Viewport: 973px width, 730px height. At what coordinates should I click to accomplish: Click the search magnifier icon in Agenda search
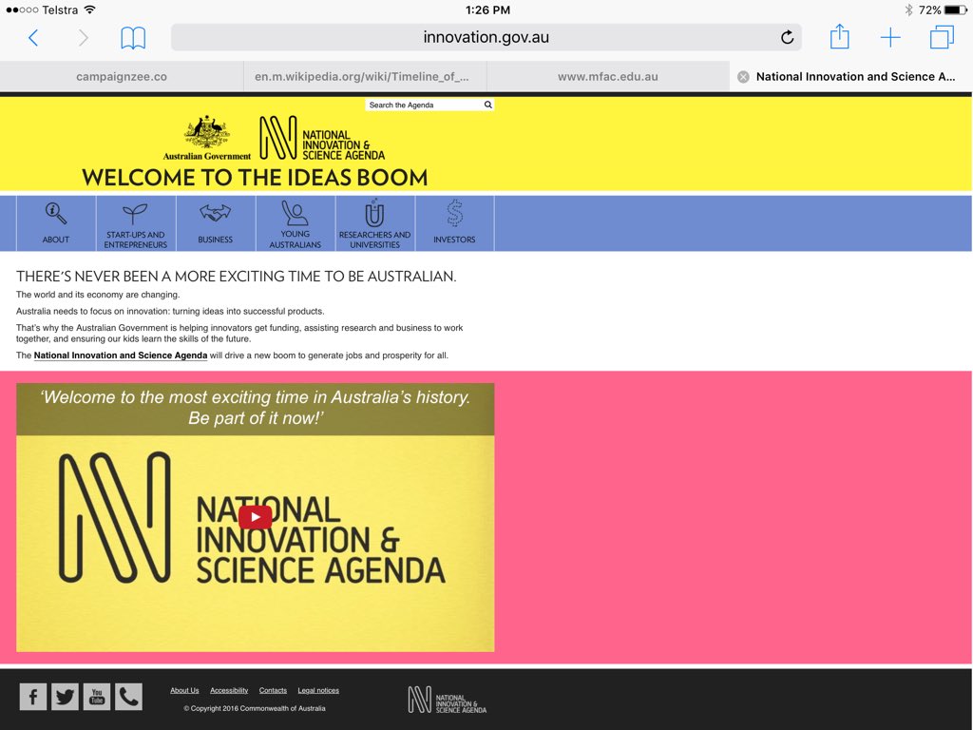[x=488, y=105]
